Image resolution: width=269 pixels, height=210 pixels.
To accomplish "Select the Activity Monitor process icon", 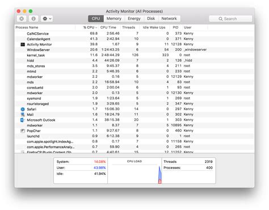I will [23, 44].
